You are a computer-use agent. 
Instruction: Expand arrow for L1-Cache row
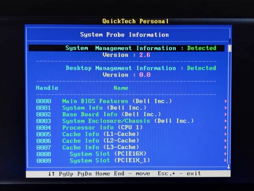click(226, 134)
